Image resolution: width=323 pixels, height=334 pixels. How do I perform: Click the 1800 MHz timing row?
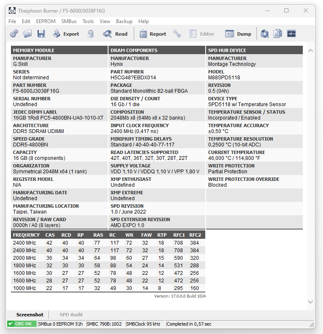(x=108, y=266)
